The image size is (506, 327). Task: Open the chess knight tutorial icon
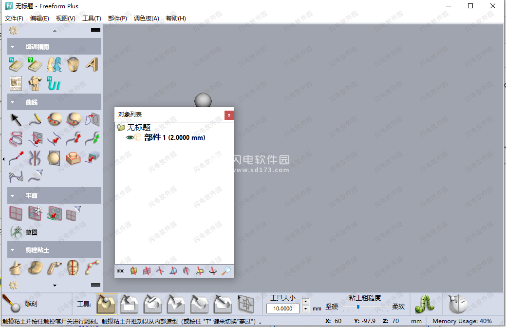click(54, 64)
